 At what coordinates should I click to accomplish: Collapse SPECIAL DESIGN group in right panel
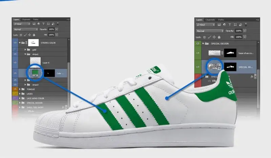203,44
